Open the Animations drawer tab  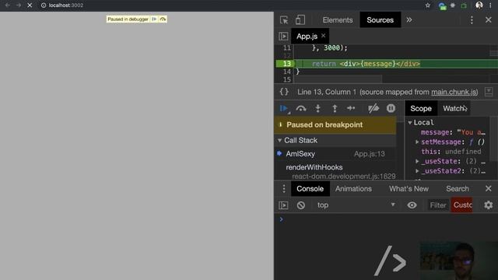tap(353, 188)
